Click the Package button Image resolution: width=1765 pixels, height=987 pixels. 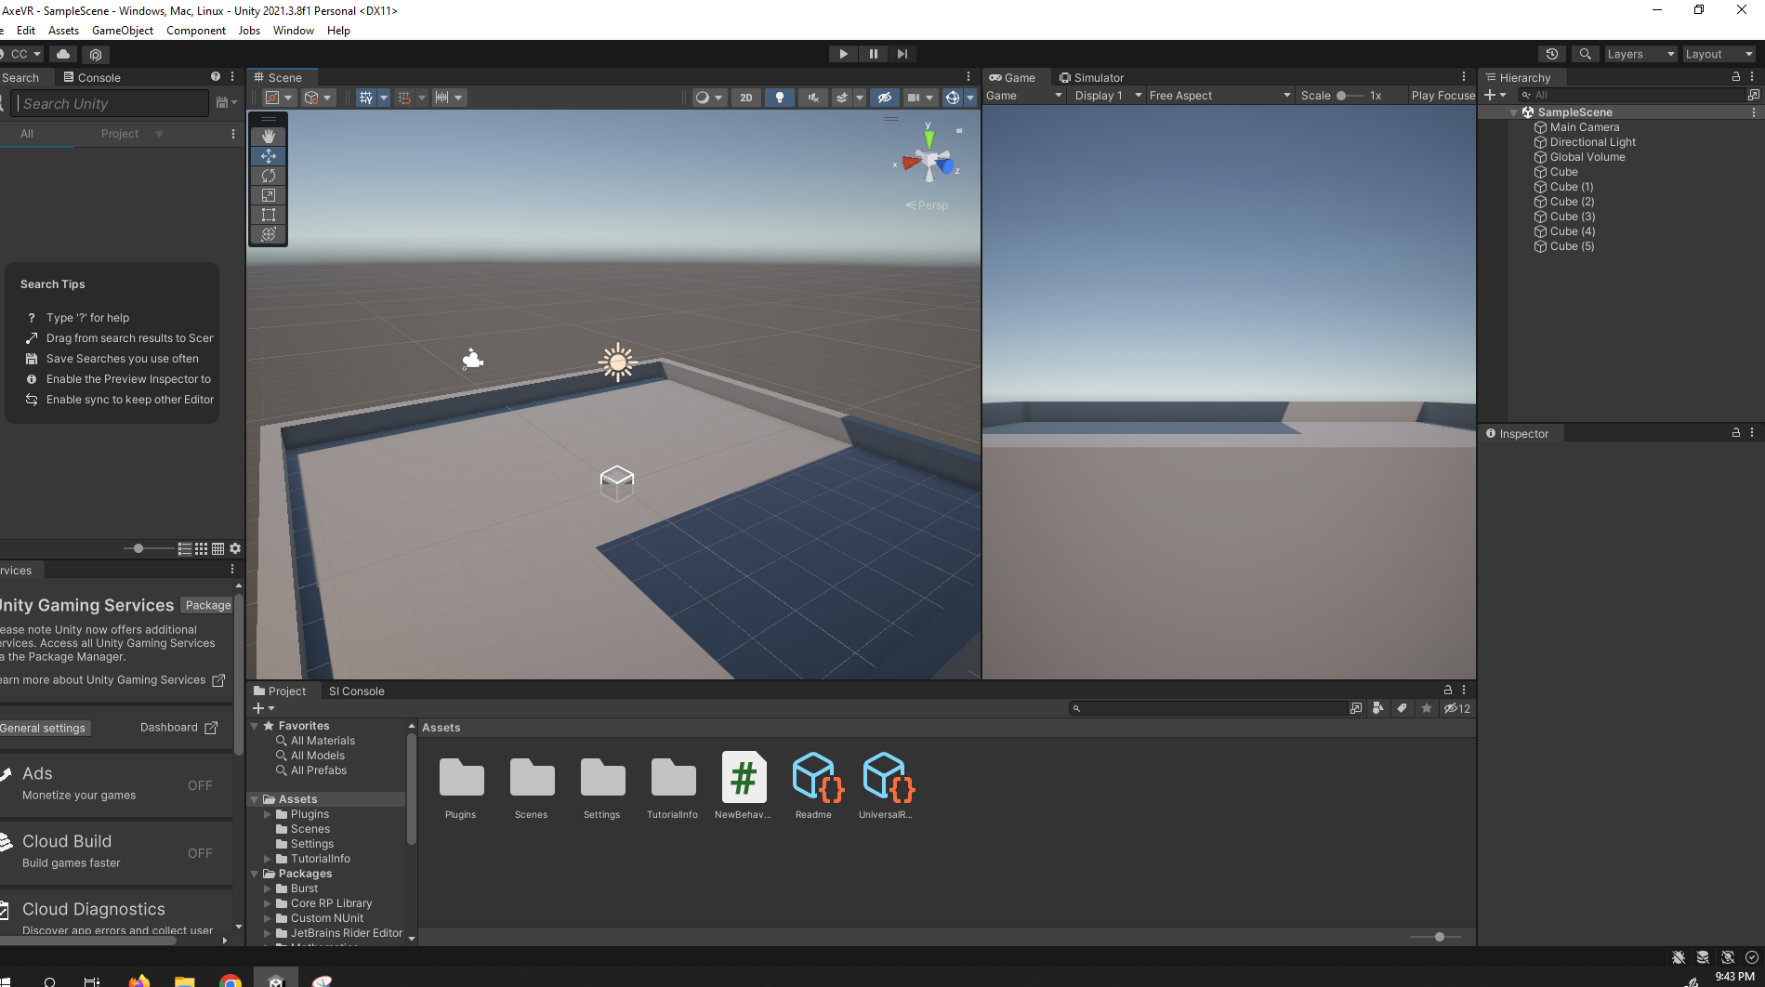pos(207,605)
